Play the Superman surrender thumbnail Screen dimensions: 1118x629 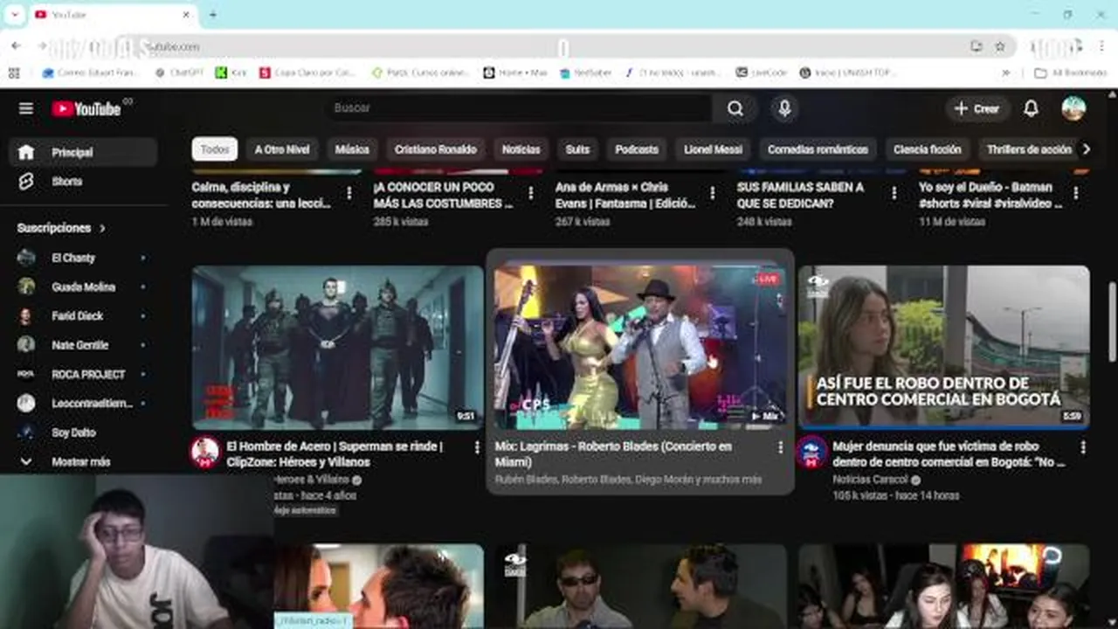pos(337,347)
